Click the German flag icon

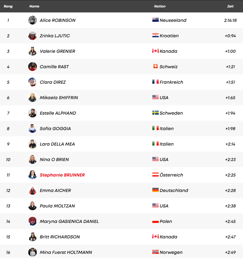155,190
